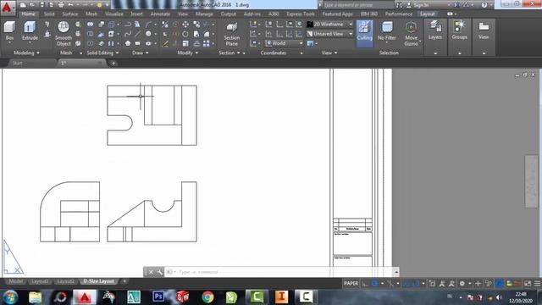Open the Layers panel button
Image resolution: width=542 pixels, height=305 pixels.
coord(435,30)
